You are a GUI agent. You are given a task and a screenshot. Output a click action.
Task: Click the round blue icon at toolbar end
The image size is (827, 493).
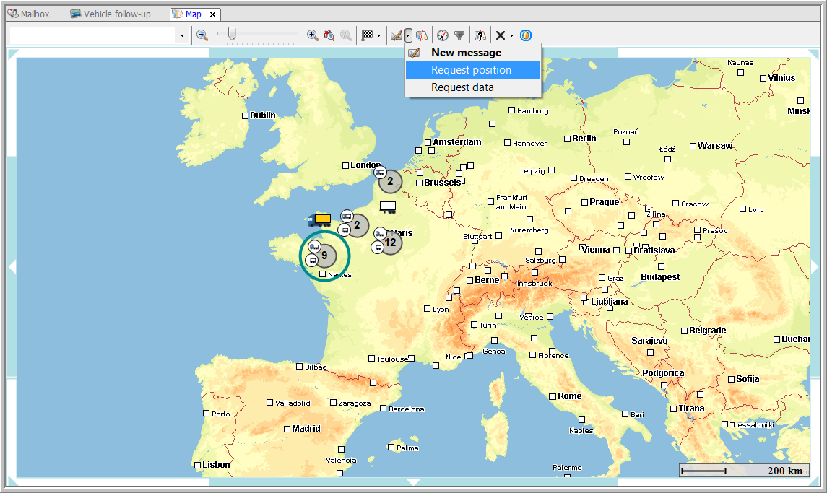526,35
